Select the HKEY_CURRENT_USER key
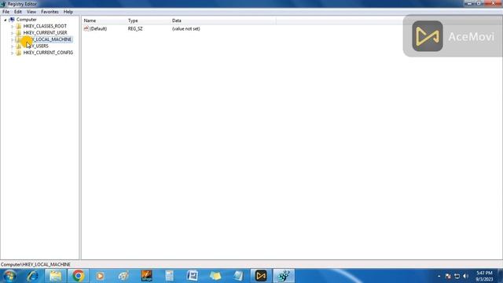This screenshot has height=283, width=503. 46,33
